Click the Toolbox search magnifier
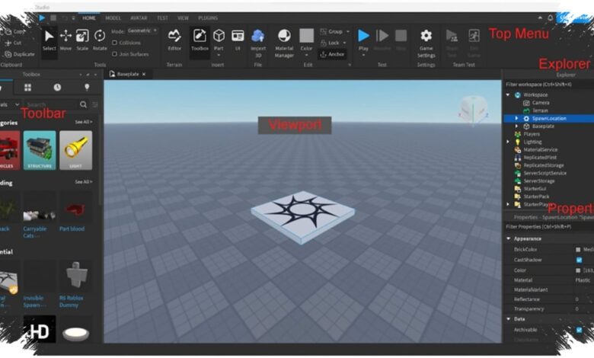The image size is (594, 358). (83, 104)
